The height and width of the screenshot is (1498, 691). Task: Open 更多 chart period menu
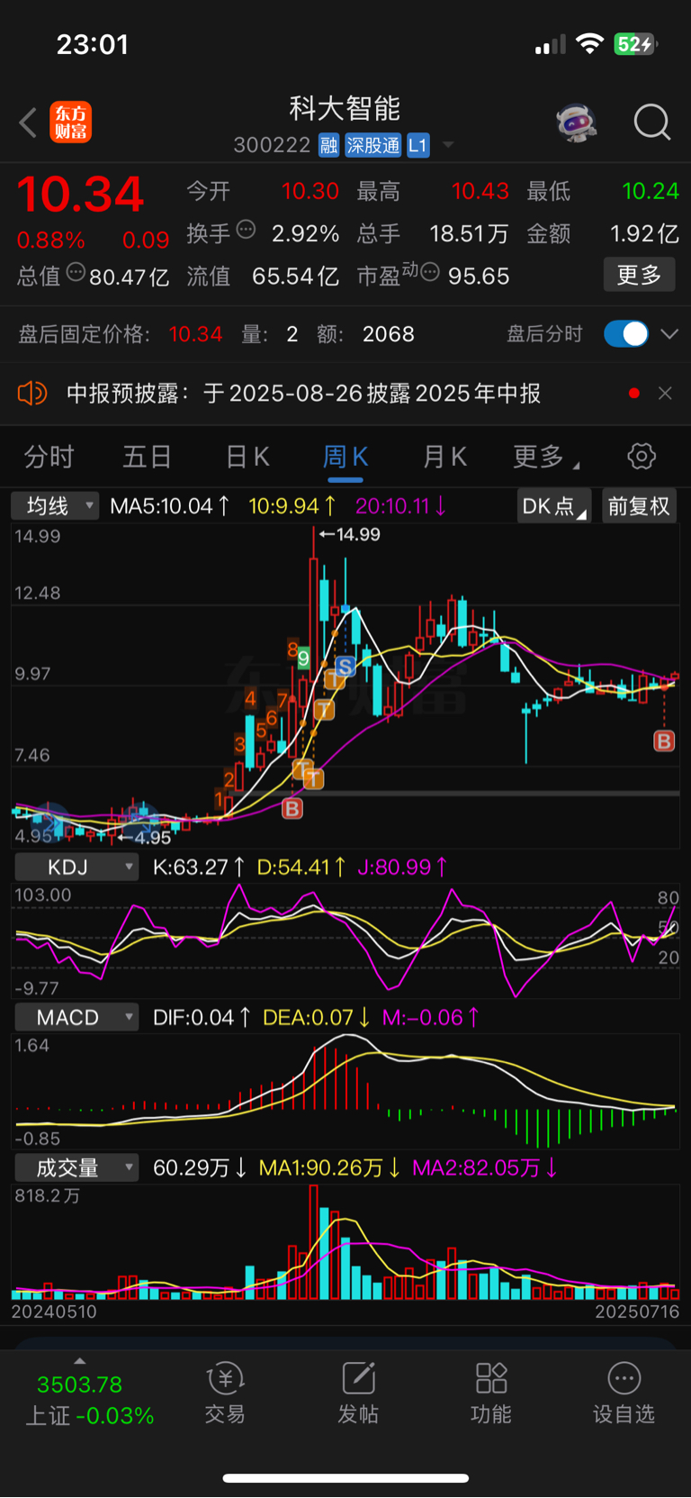click(545, 457)
